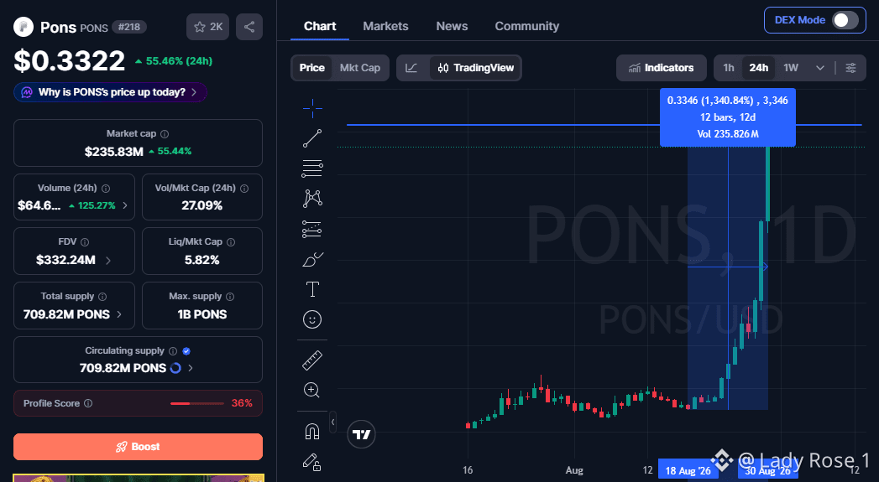Click the zoom in magnifier tool

pos(311,390)
